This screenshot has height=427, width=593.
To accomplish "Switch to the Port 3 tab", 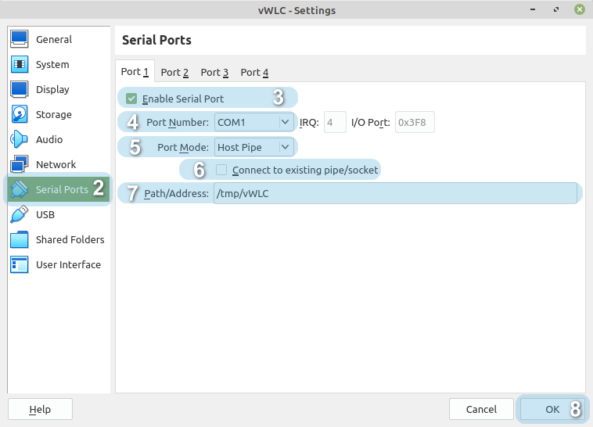I will [214, 72].
